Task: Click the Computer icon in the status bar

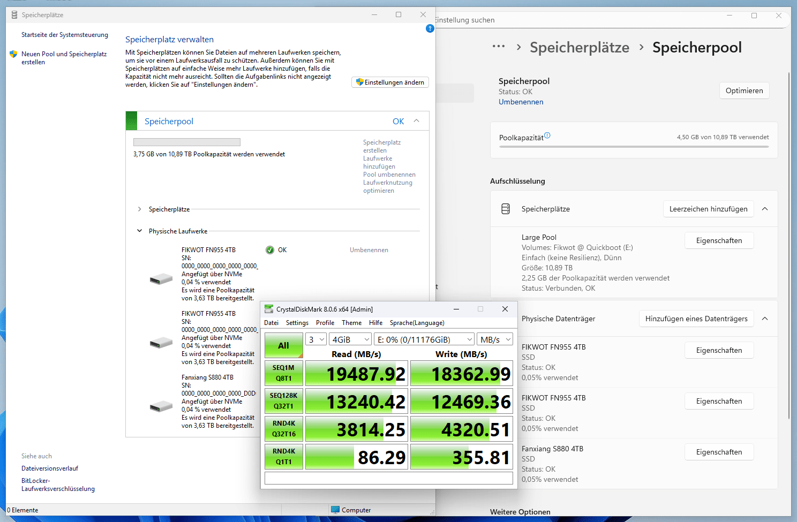Action: pos(335,510)
